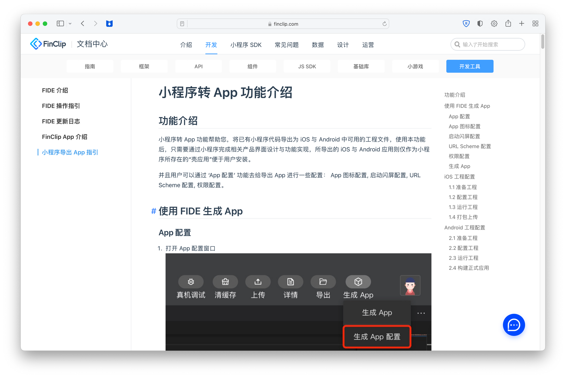Open the 开发工具 tab
This screenshot has width=566, height=378.
[x=469, y=66]
